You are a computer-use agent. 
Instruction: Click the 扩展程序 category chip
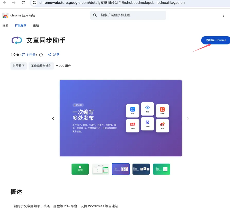[x=19, y=66]
